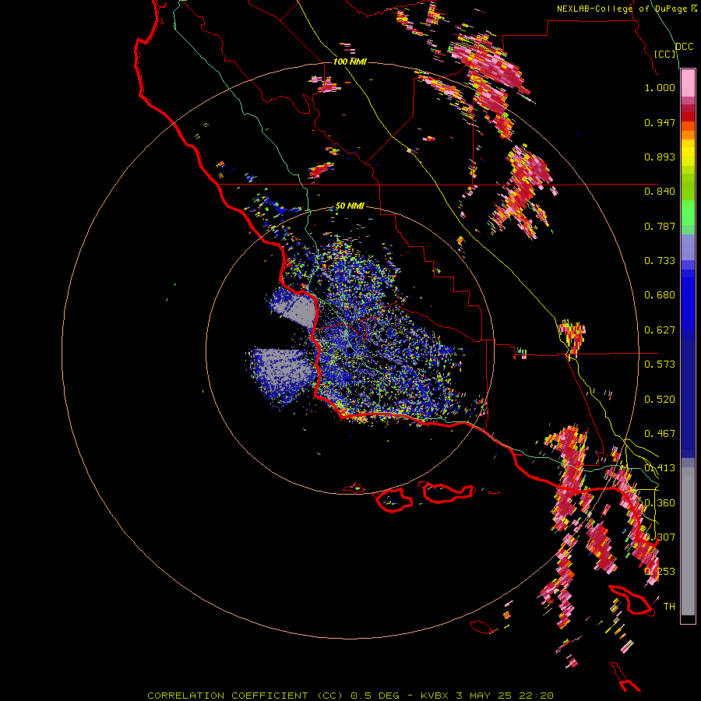Click the dark radar site dot at center
Viewport: 701px width, 701px height.
[348, 350]
